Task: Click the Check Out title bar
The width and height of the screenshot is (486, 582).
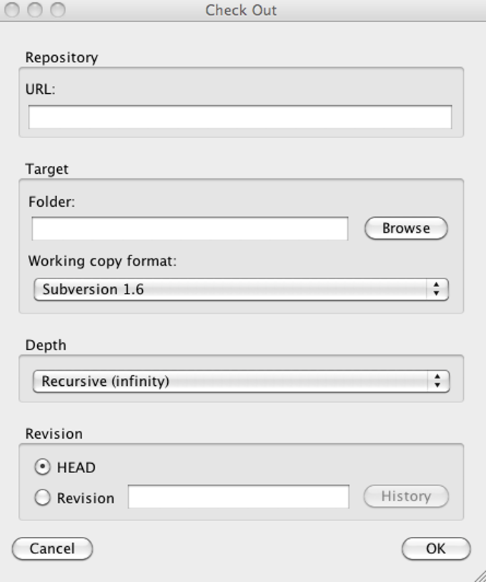Action: [242, 10]
